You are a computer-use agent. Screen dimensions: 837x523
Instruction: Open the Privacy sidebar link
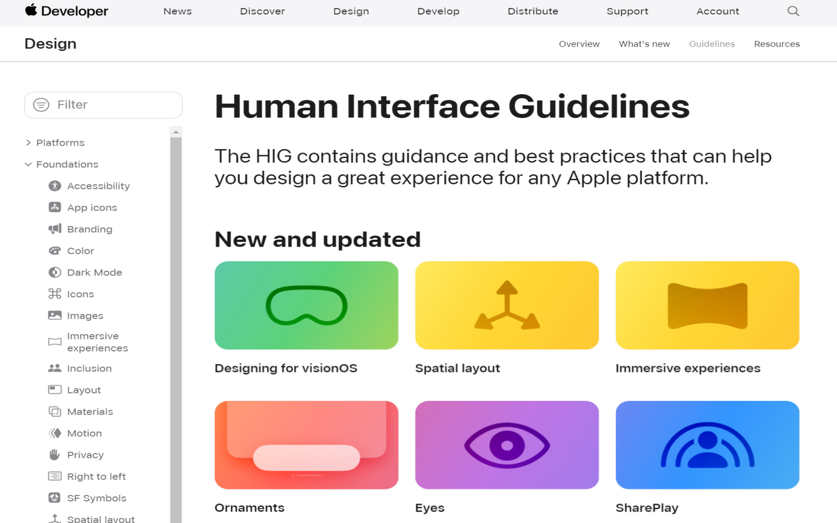85,455
